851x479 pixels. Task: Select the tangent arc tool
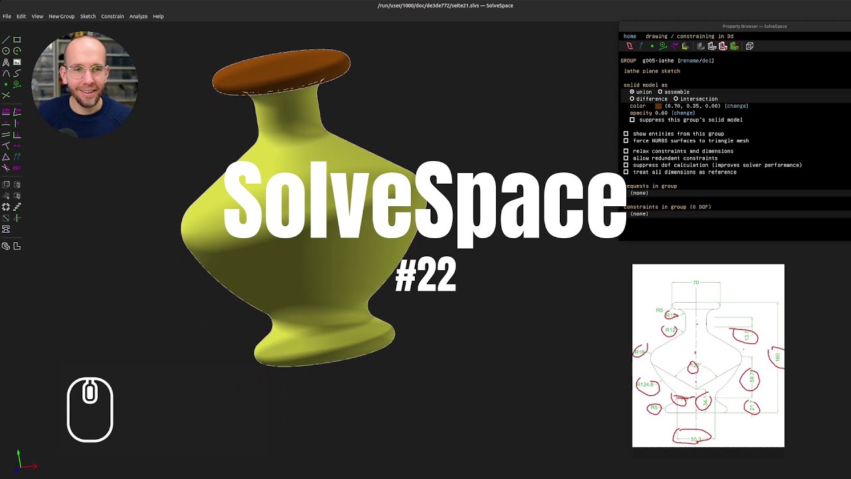point(6,73)
